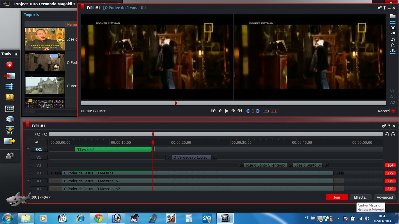Nudge one frame forward in the viewer
Image resolution: width=399 pixels, height=224 pixels.
[233, 111]
